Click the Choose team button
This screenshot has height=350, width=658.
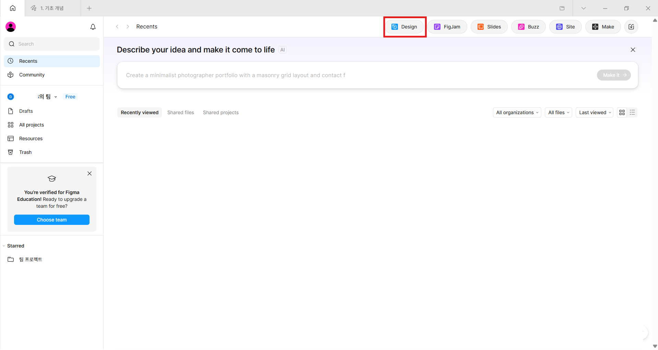click(x=52, y=220)
